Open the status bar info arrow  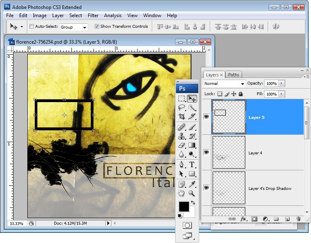[108, 223]
